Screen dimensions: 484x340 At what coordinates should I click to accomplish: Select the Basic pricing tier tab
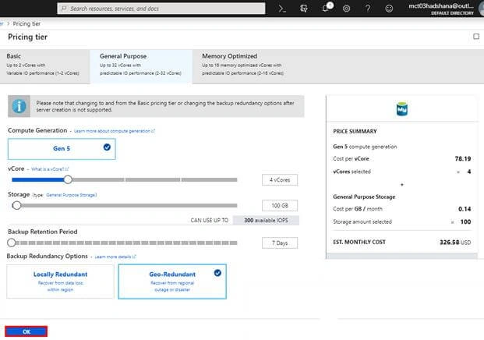(44, 66)
